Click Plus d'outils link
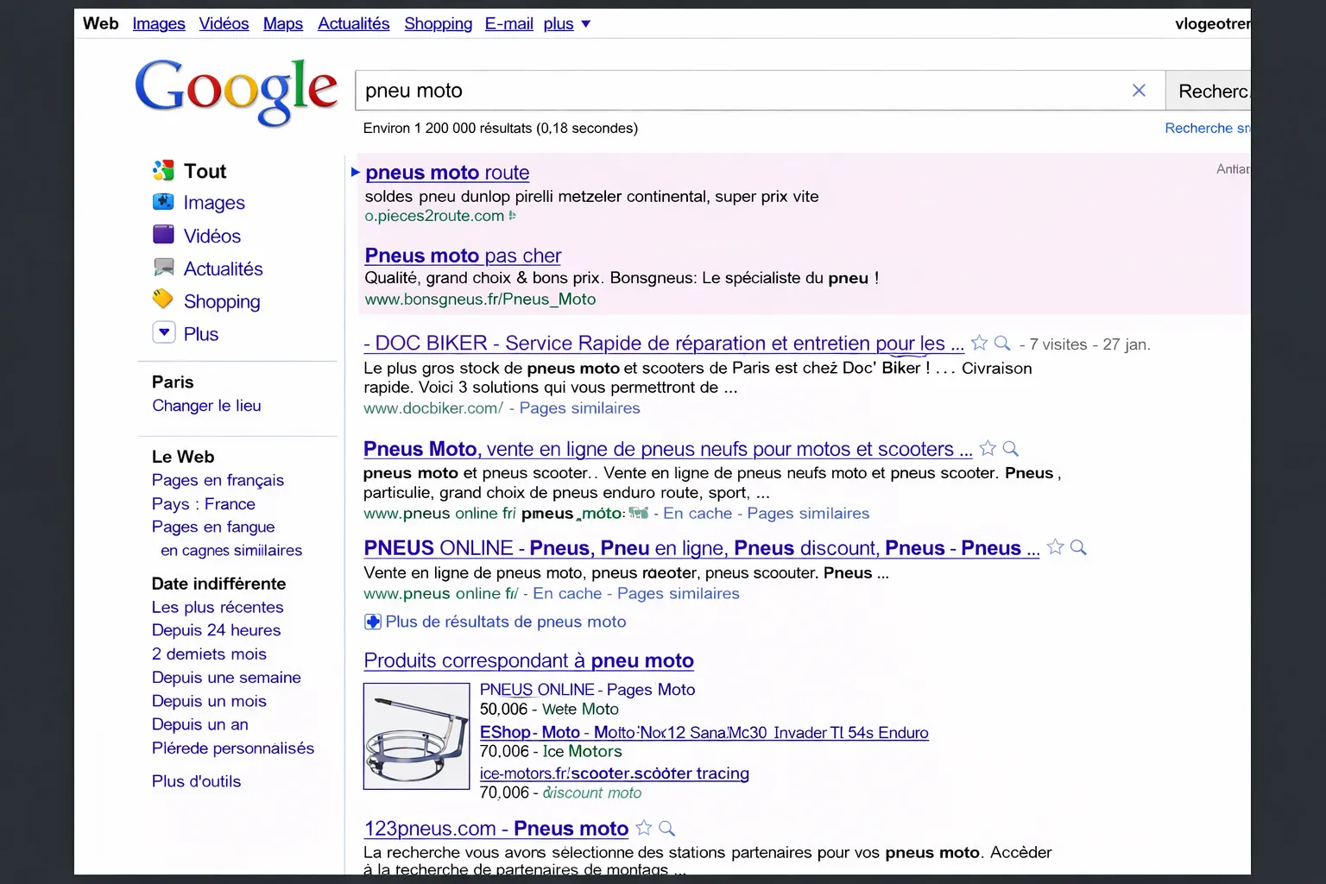 pos(196,781)
